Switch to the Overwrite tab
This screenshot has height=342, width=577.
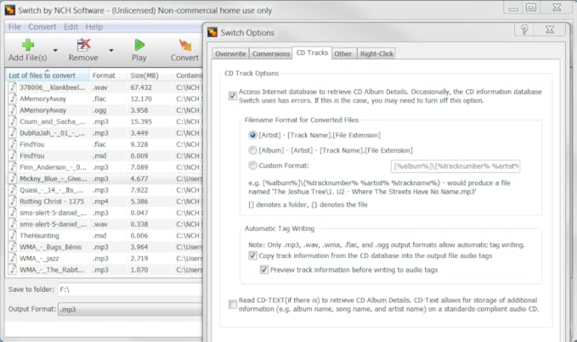point(230,53)
